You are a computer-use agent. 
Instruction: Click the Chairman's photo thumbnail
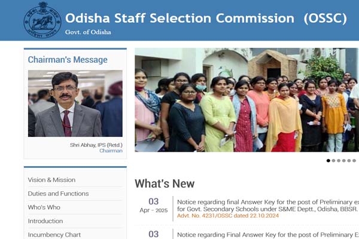tap(75, 103)
